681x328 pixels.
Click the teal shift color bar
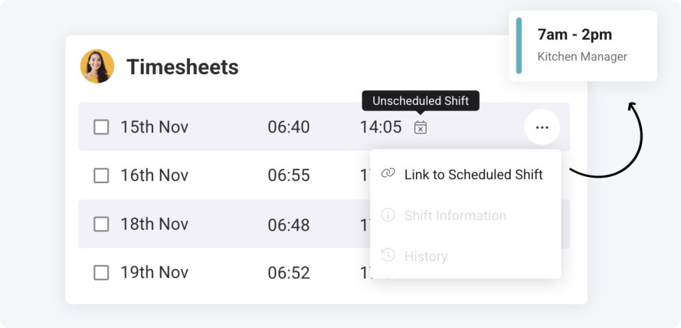pos(518,45)
